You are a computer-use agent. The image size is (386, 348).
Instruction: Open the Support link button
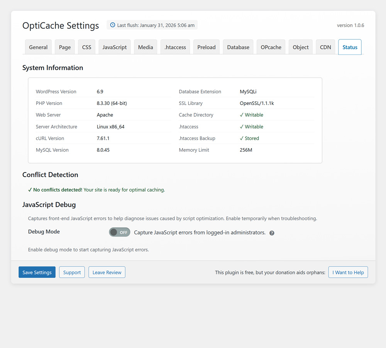tap(72, 272)
